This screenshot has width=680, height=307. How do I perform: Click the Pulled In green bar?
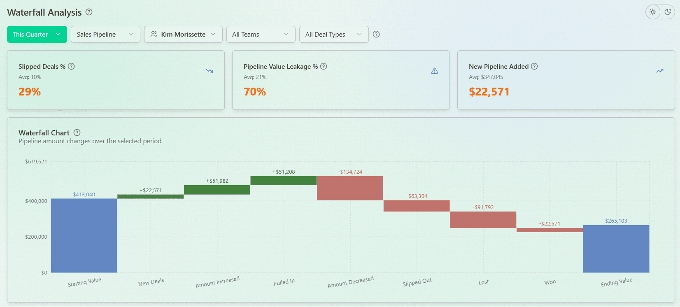(x=284, y=181)
